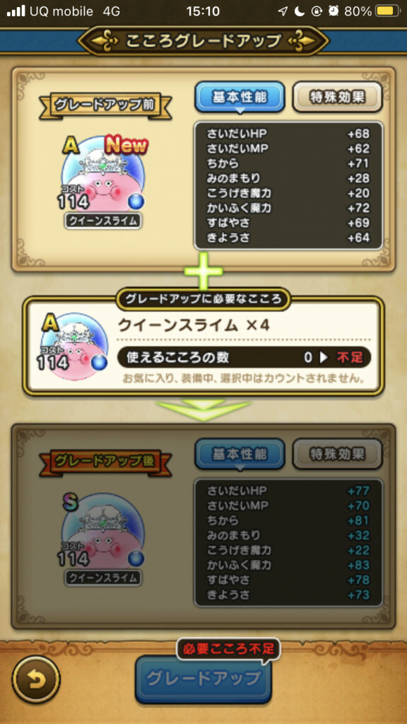The width and height of the screenshot is (407, 724).
Task: Select the post-upgrade S-rank Queen Slime icon
Action: point(103,532)
